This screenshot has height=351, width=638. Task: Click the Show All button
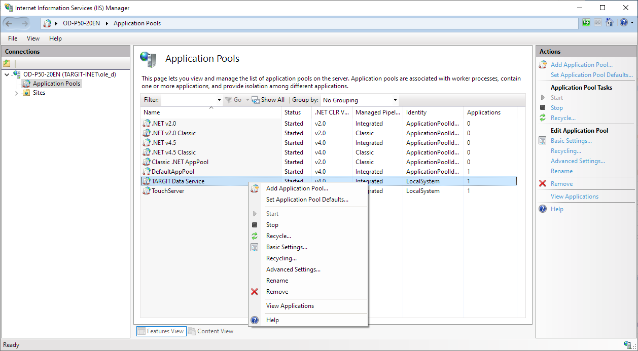(x=269, y=100)
